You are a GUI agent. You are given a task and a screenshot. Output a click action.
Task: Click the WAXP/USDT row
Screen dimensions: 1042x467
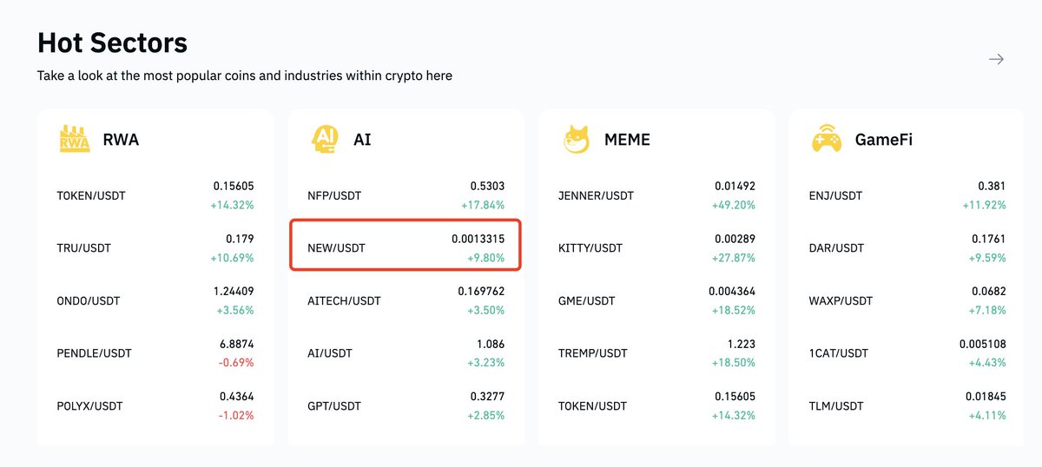907,300
